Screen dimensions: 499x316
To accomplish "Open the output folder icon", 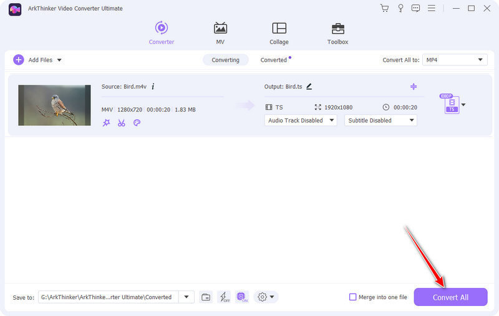I will tap(206, 297).
